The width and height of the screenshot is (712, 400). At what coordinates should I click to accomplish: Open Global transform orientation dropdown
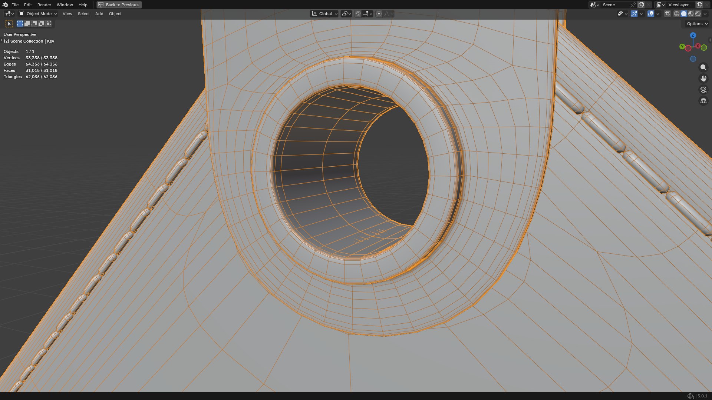coord(324,14)
